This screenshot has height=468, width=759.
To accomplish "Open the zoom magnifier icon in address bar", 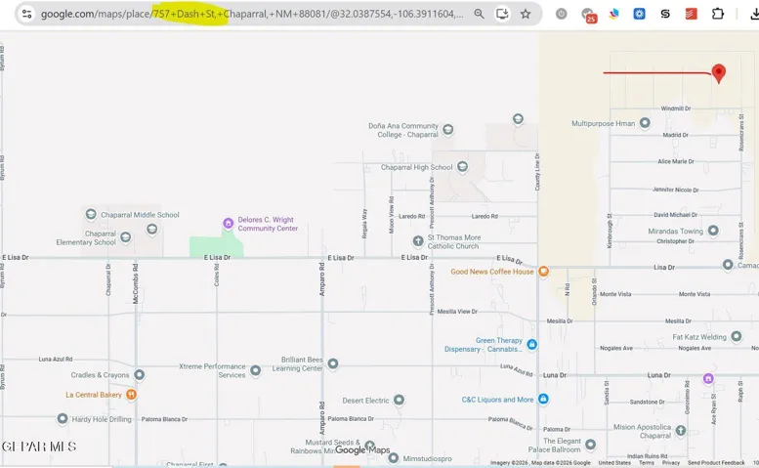I will [480, 14].
